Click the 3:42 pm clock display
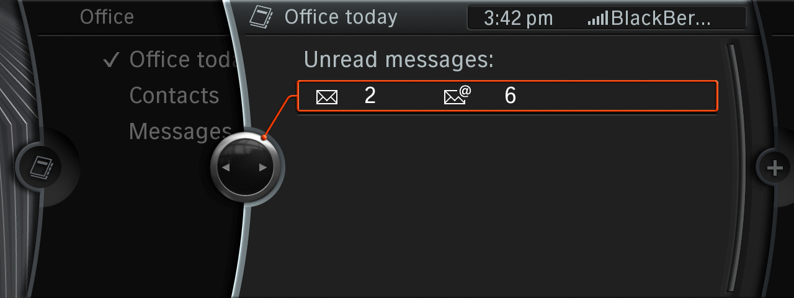 coord(518,19)
